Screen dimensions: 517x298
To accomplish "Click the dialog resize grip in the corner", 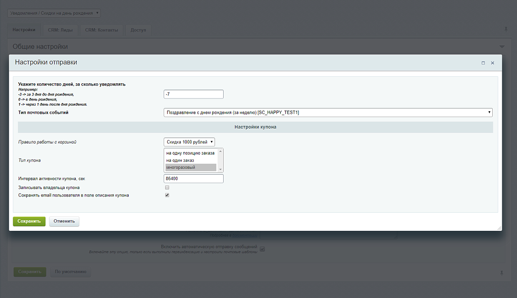I will pyautogui.click(x=499, y=228).
